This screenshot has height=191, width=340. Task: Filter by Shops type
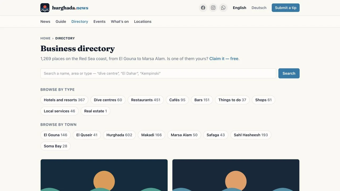pyautogui.click(x=263, y=100)
